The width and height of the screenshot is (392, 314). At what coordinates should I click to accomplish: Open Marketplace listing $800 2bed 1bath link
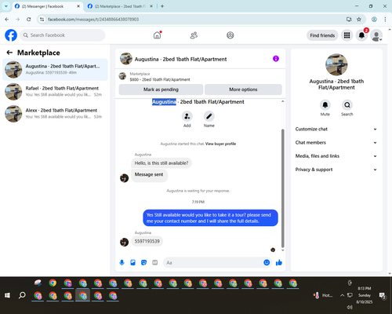click(x=160, y=79)
